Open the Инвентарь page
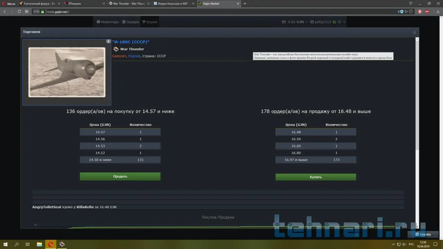 pyautogui.click(x=108, y=22)
